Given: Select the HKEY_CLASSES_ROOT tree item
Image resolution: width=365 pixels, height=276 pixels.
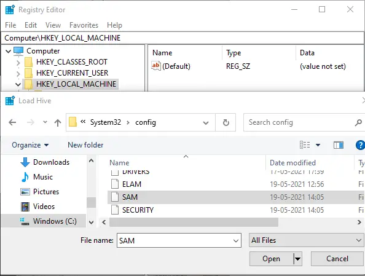Looking at the screenshot, I should (x=72, y=62).
